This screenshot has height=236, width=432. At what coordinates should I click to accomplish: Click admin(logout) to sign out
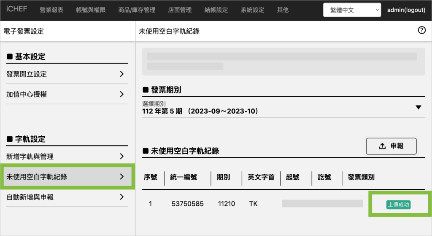406,10
